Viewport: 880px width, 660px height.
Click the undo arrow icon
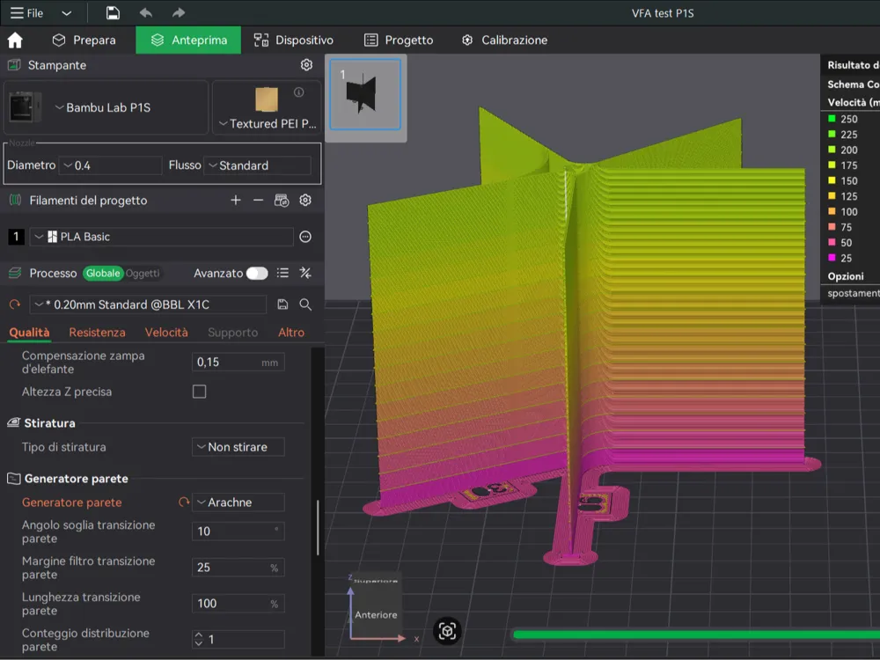click(x=146, y=13)
